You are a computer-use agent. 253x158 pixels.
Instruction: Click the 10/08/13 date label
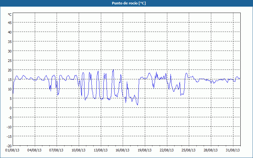[x=78, y=150]
